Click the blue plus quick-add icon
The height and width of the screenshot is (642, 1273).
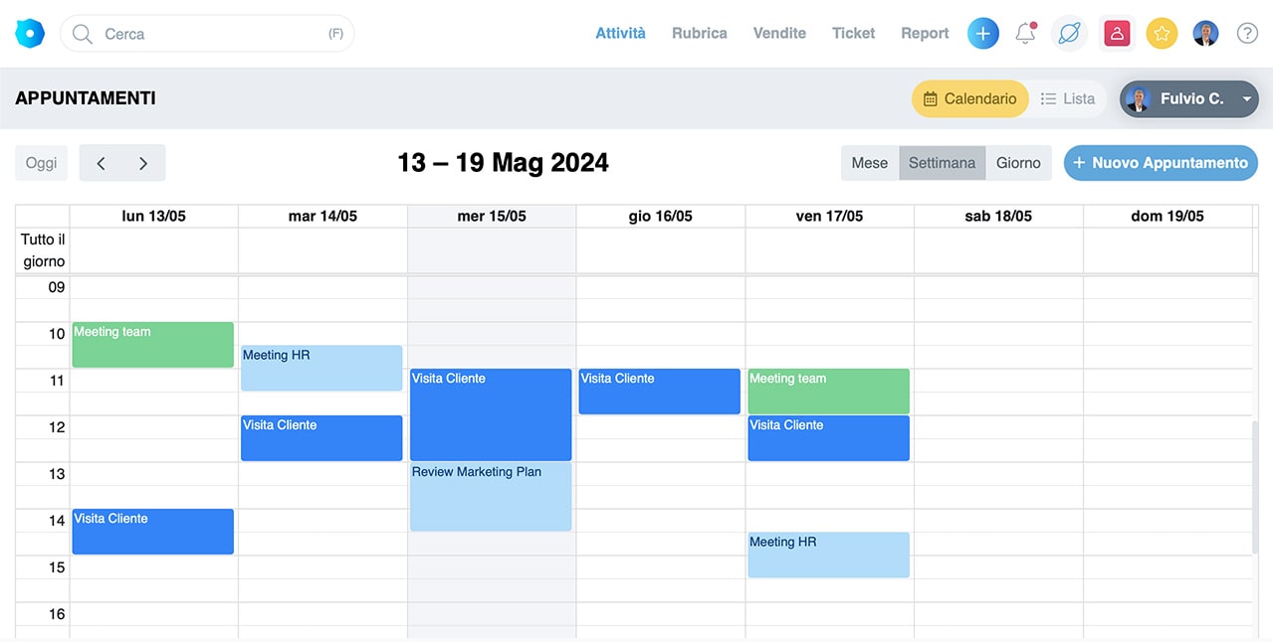click(982, 34)
